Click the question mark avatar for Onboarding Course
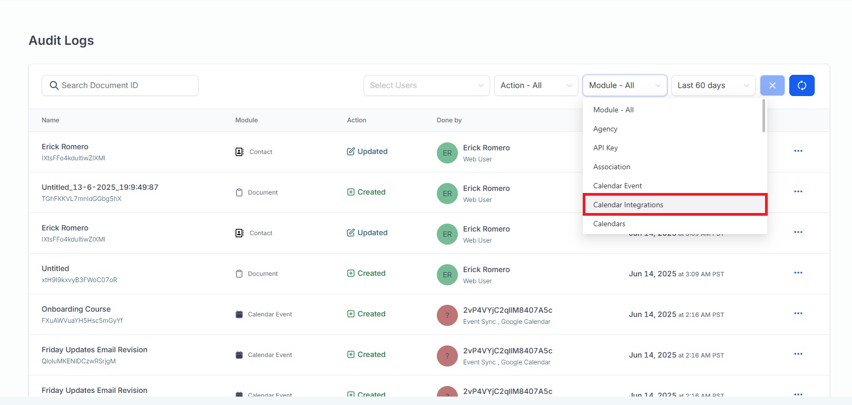 (447, 315)
